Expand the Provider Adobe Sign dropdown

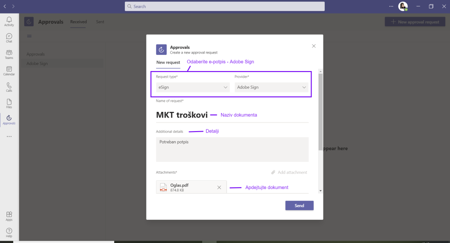click(272, 87)
